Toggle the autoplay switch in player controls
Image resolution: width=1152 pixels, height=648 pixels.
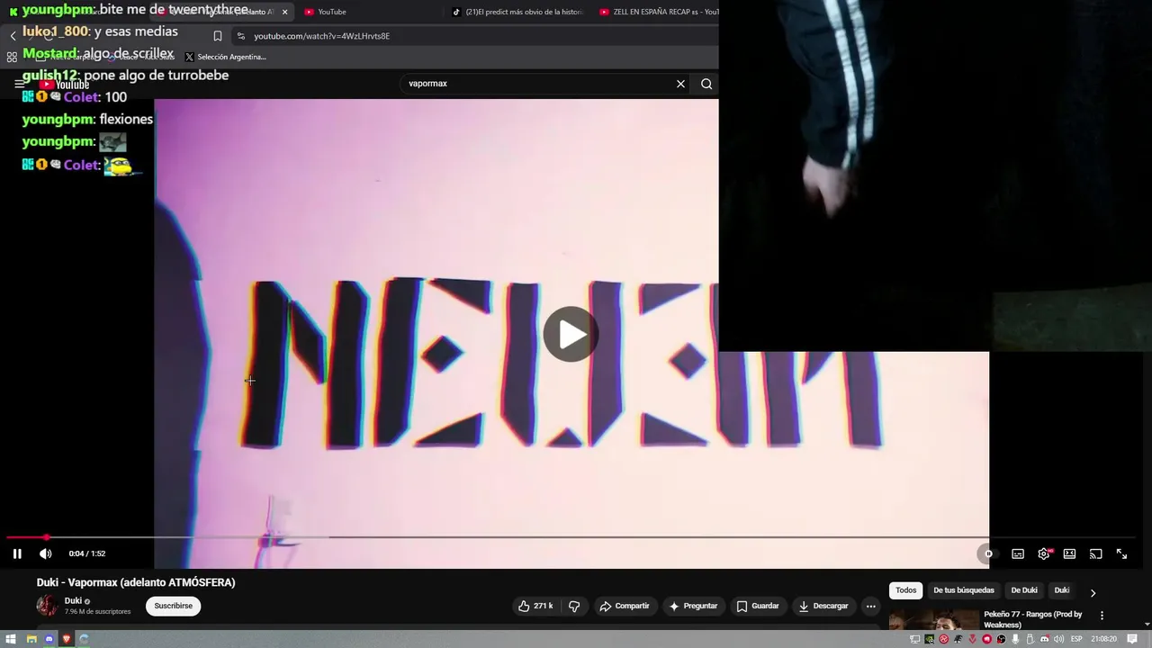coord(987,553)
